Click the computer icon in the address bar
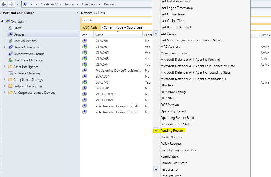 [25, 4]
